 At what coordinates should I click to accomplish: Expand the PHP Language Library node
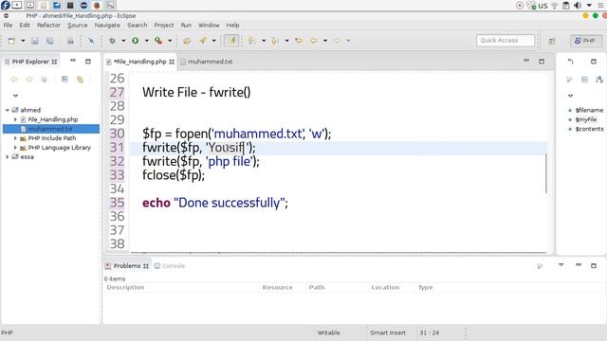[15, 148]
